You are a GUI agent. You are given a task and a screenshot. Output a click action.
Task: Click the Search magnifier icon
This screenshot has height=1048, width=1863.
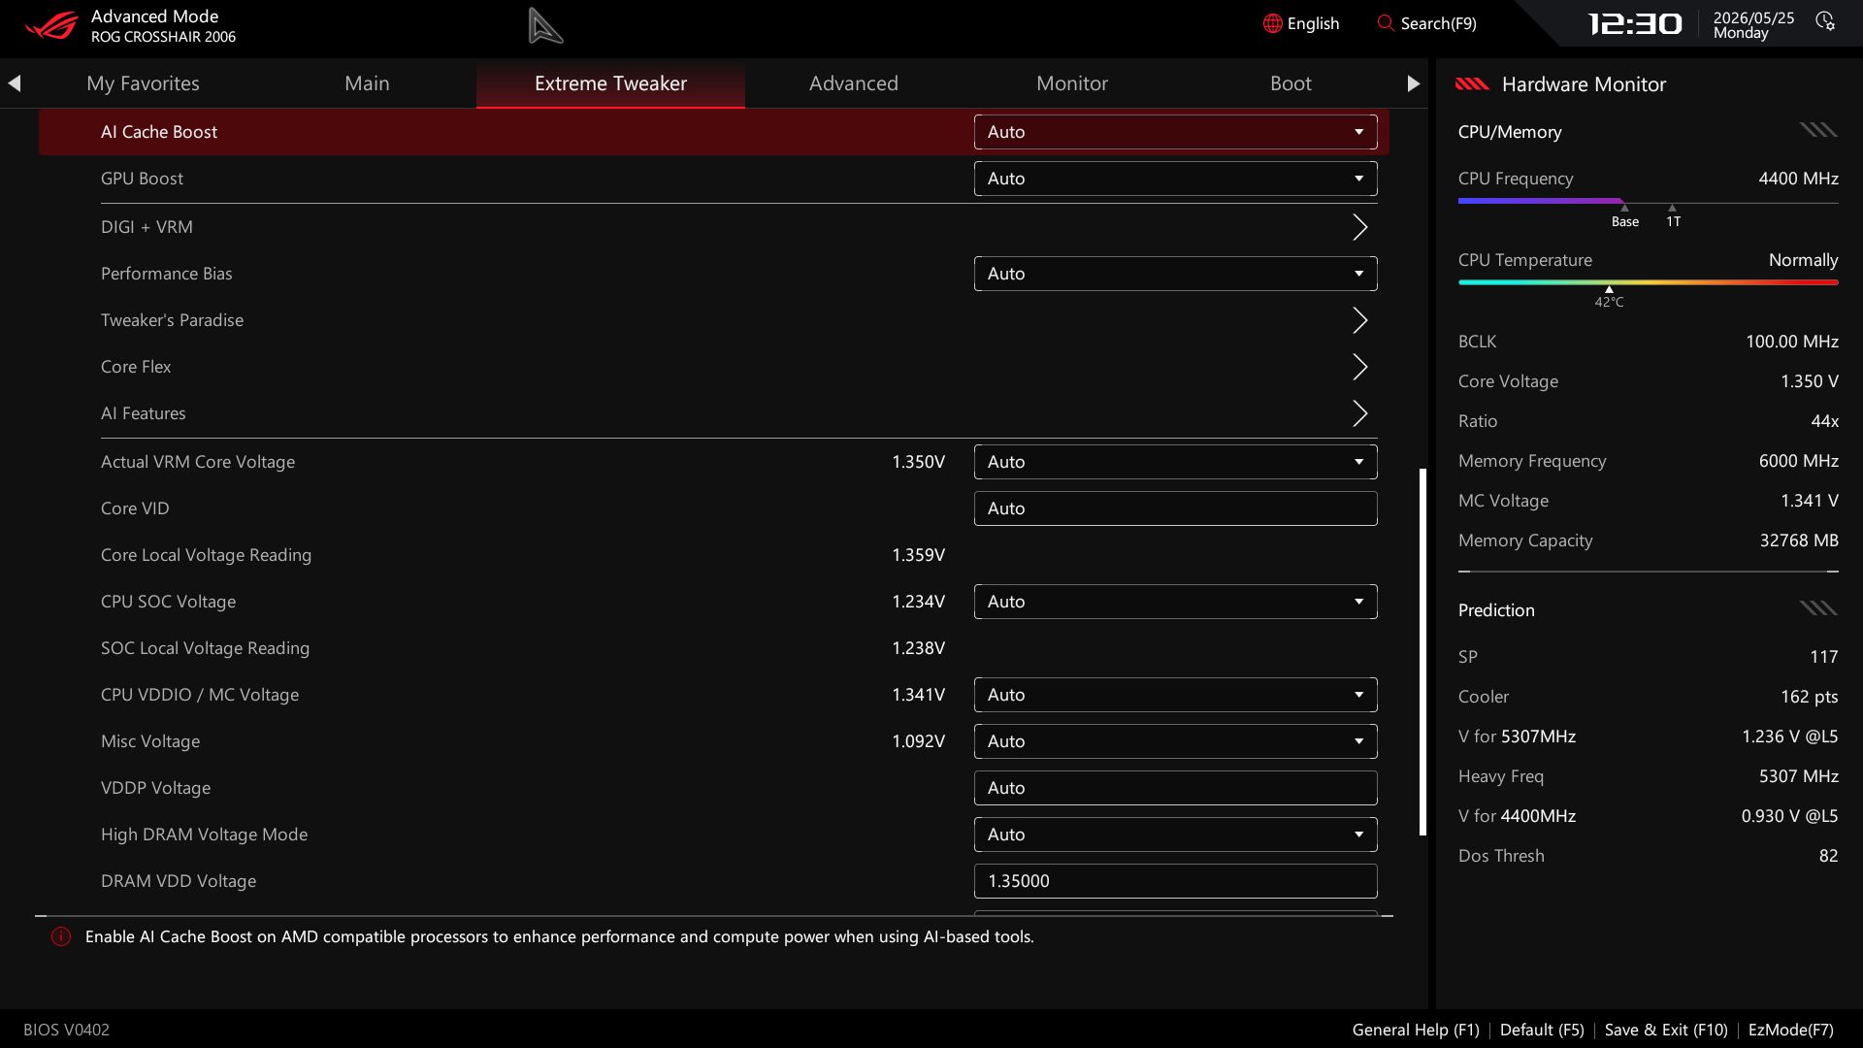pos(1385,22)
